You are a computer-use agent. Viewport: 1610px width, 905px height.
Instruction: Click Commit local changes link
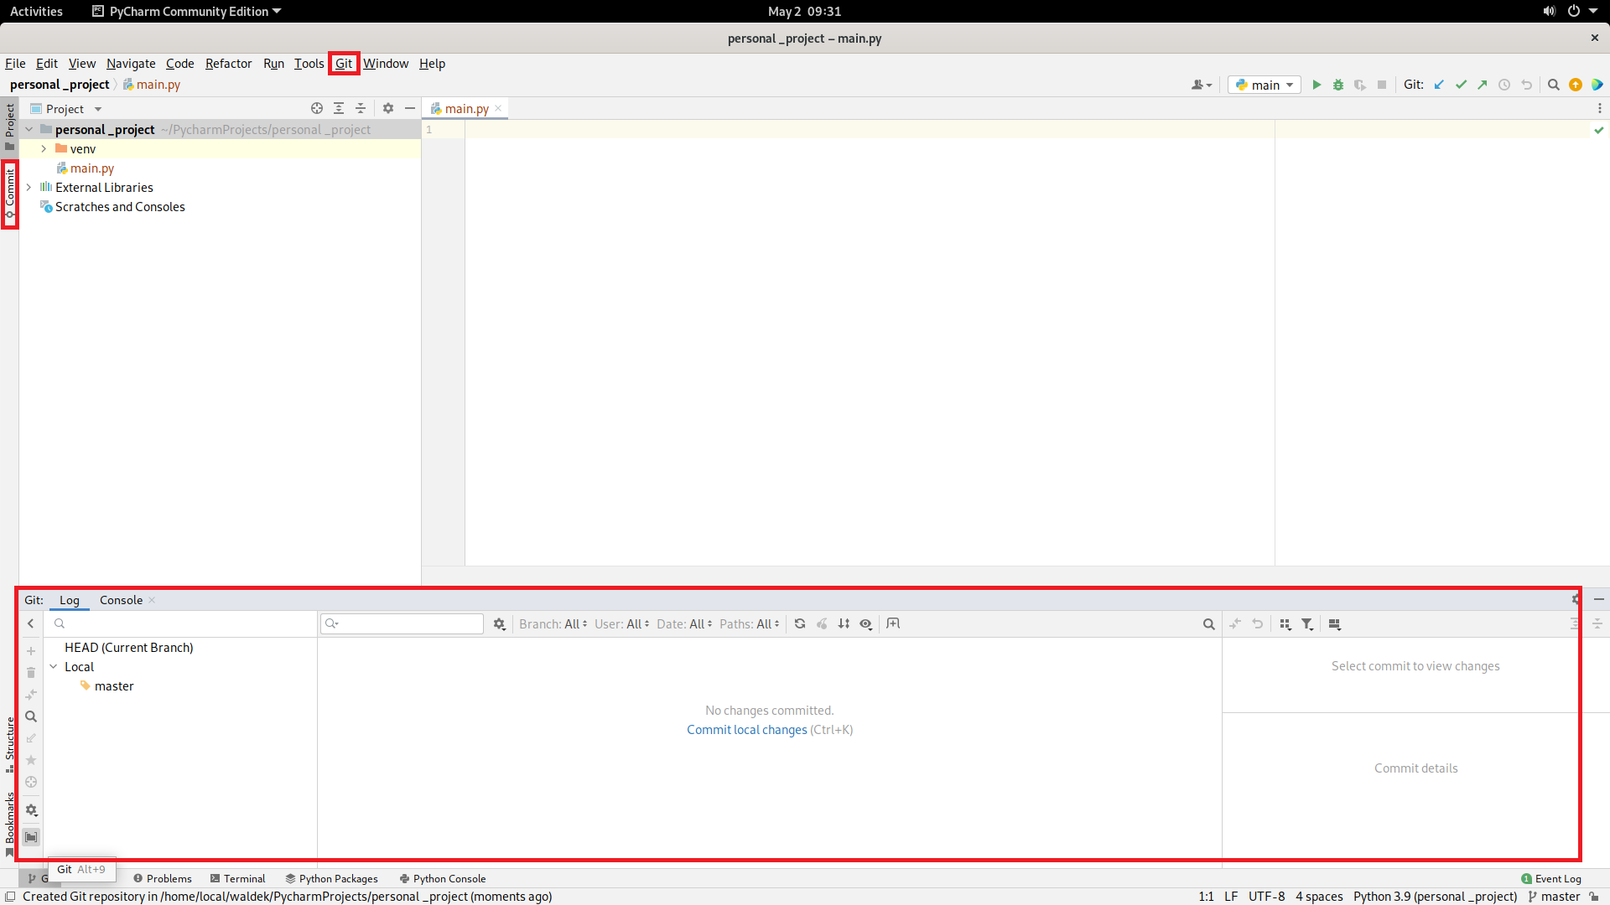(746, 729)
